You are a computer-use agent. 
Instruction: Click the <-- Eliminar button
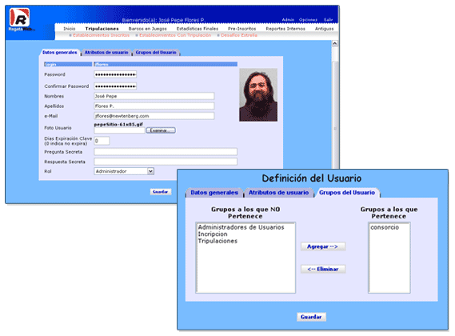[x=323, y=270]
